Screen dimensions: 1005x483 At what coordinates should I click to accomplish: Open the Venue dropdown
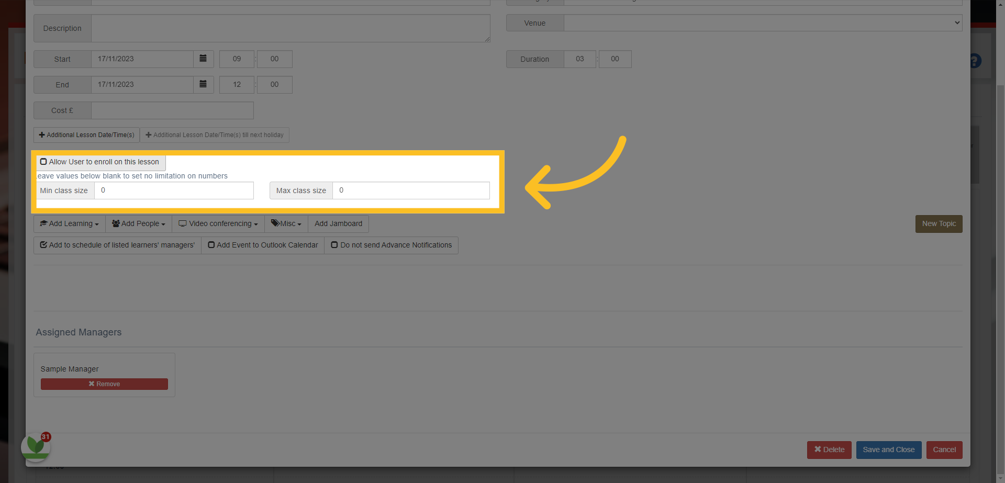(x=763, y=23)
